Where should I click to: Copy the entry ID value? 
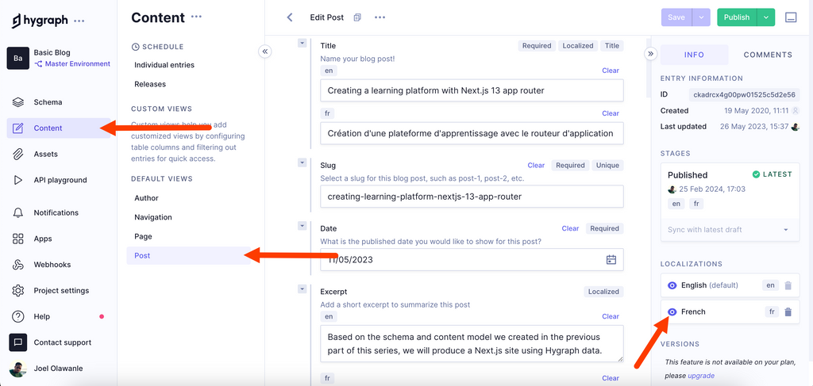point(745,94)
